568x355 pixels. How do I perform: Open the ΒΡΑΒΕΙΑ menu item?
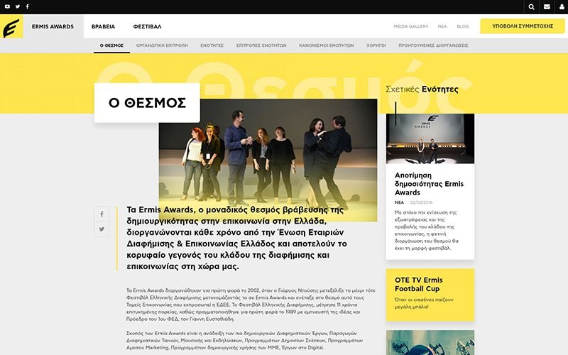(103, 26)
